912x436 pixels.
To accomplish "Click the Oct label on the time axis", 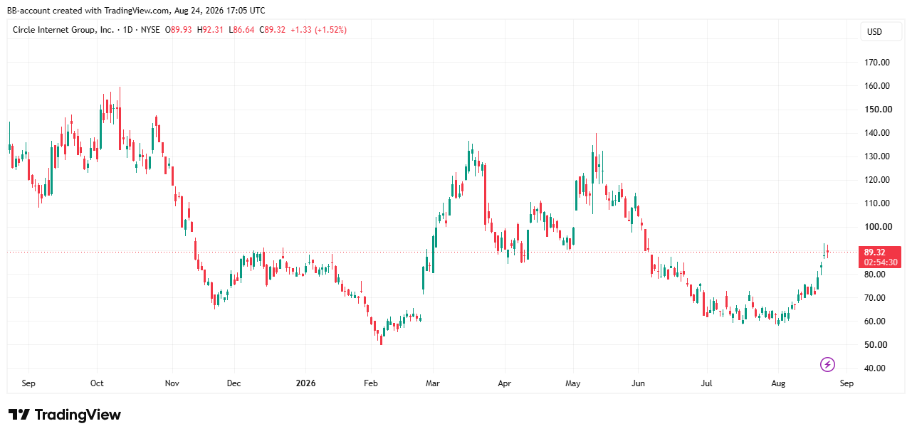I will coord(97,383).
